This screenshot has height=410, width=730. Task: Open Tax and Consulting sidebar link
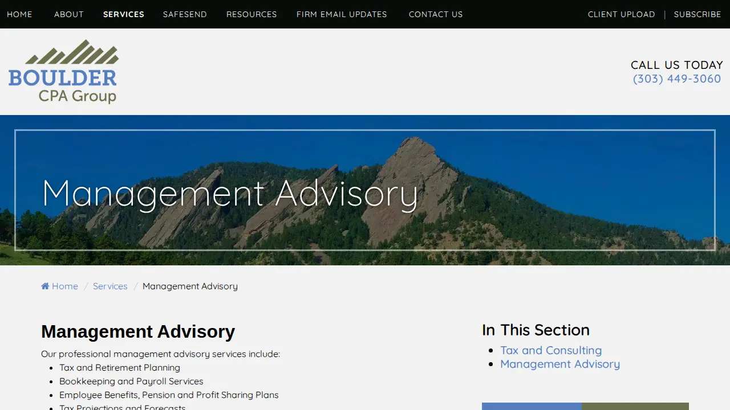click(x=551, y=350)
